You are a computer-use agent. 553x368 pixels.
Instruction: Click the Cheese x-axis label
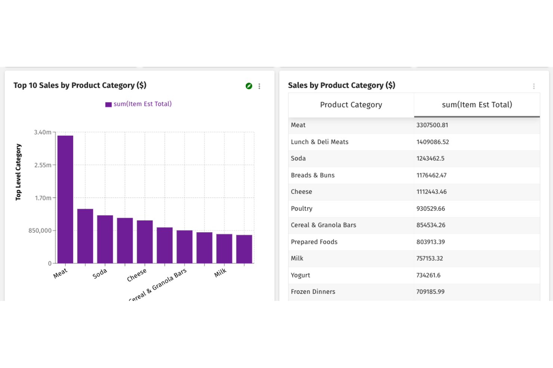click(x=137, y=275)
